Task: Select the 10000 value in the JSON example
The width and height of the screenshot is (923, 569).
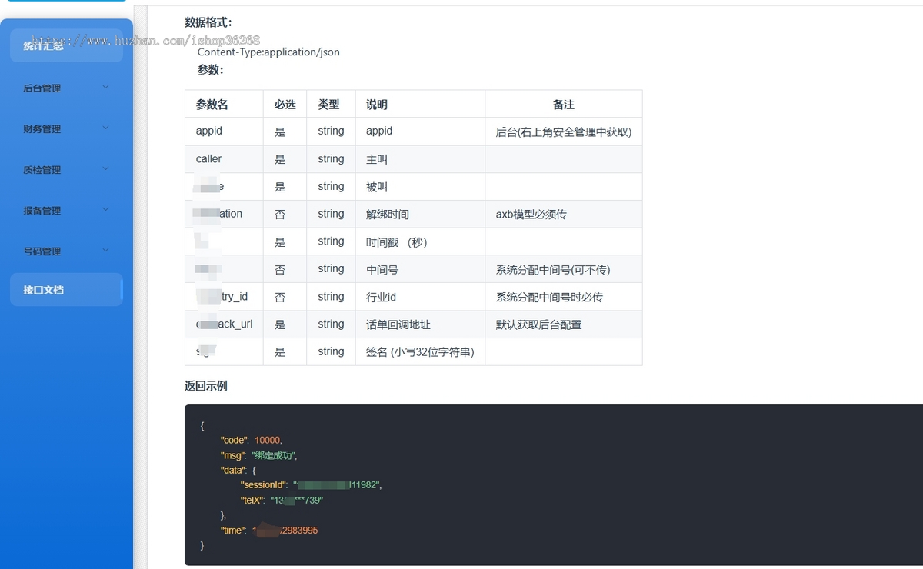Action: pos(268,441)
